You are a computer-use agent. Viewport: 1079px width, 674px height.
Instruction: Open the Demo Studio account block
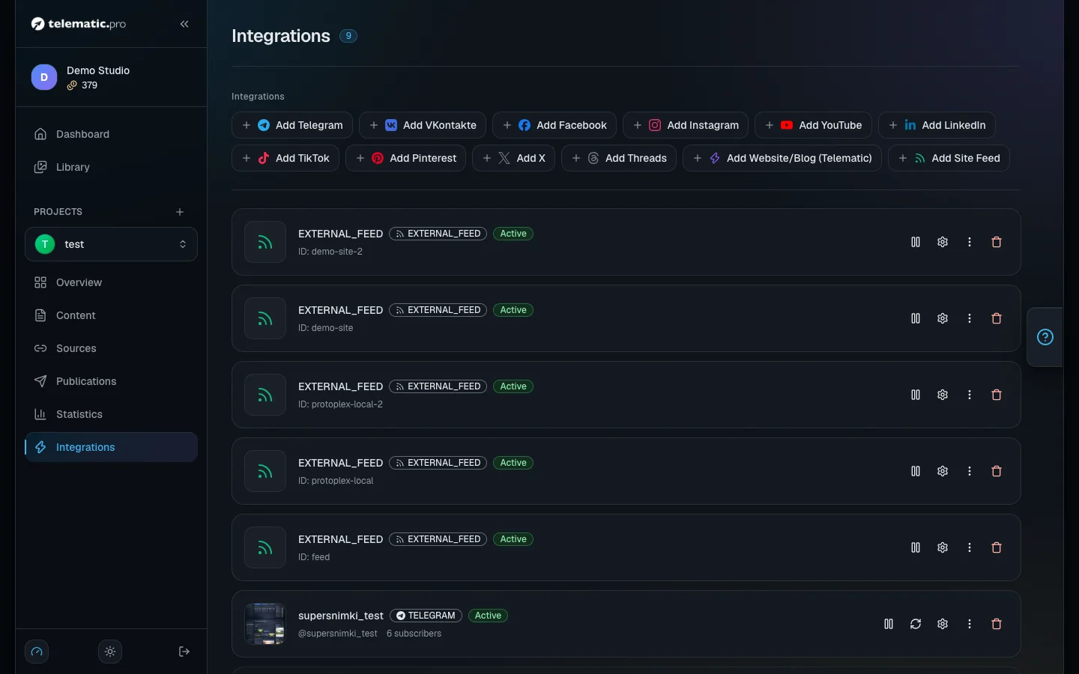tap(111, 77)
